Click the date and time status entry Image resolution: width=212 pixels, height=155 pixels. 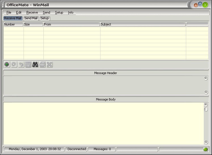coord(34,149)
